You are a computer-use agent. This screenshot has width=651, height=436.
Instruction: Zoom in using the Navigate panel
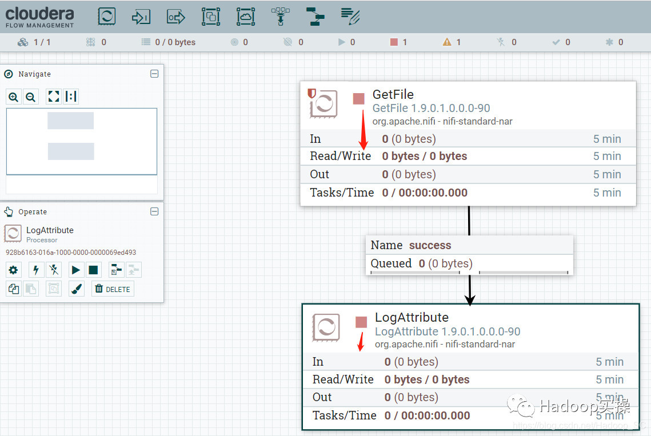coord(14,97)
